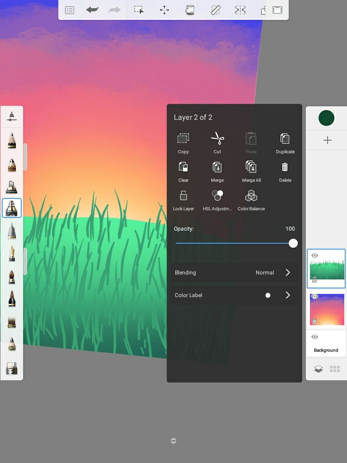Click the Opacity slider handle
The width and height of the screenshot is (347, 463).
pyautogui.click(x=293, y=243)
